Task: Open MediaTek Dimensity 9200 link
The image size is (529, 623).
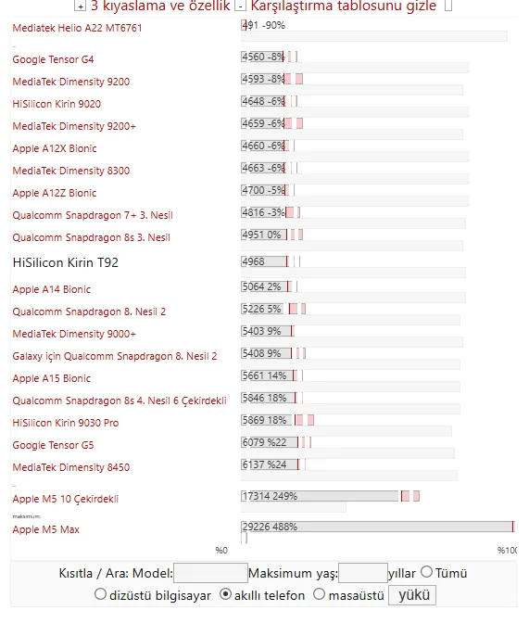Action: [71, 82]
